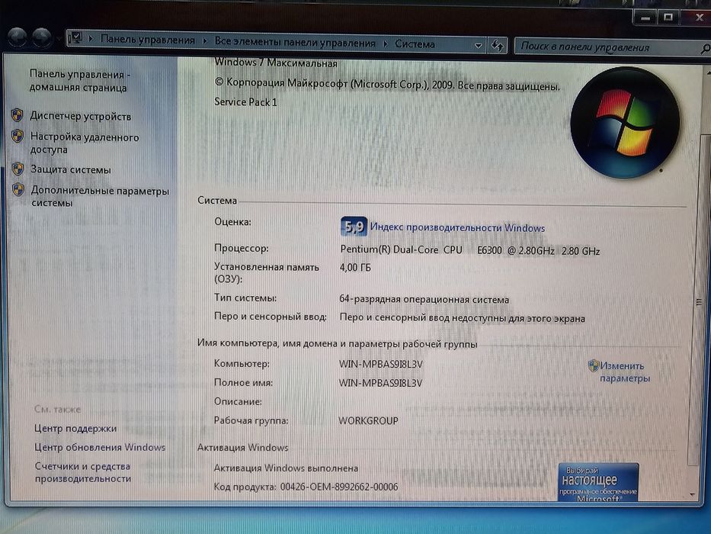Open Индекс производительности Windows link
711x534 pixels.
[457, 227]
